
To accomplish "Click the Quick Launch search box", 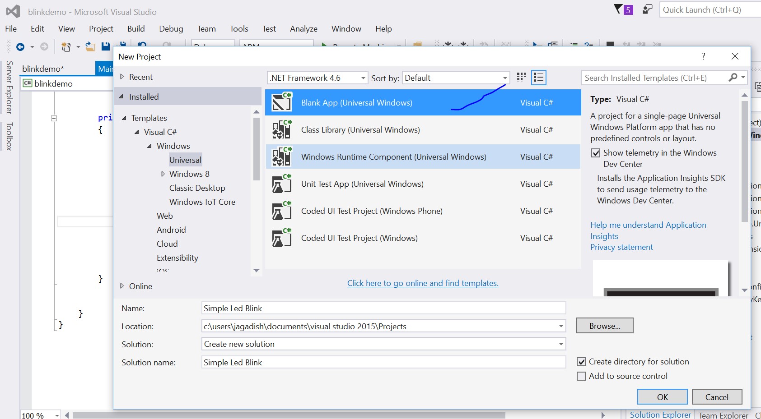I will (710, 9).
